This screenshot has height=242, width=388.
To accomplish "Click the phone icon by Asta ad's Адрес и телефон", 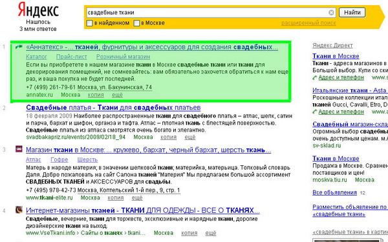I will (x=315, y=112).
